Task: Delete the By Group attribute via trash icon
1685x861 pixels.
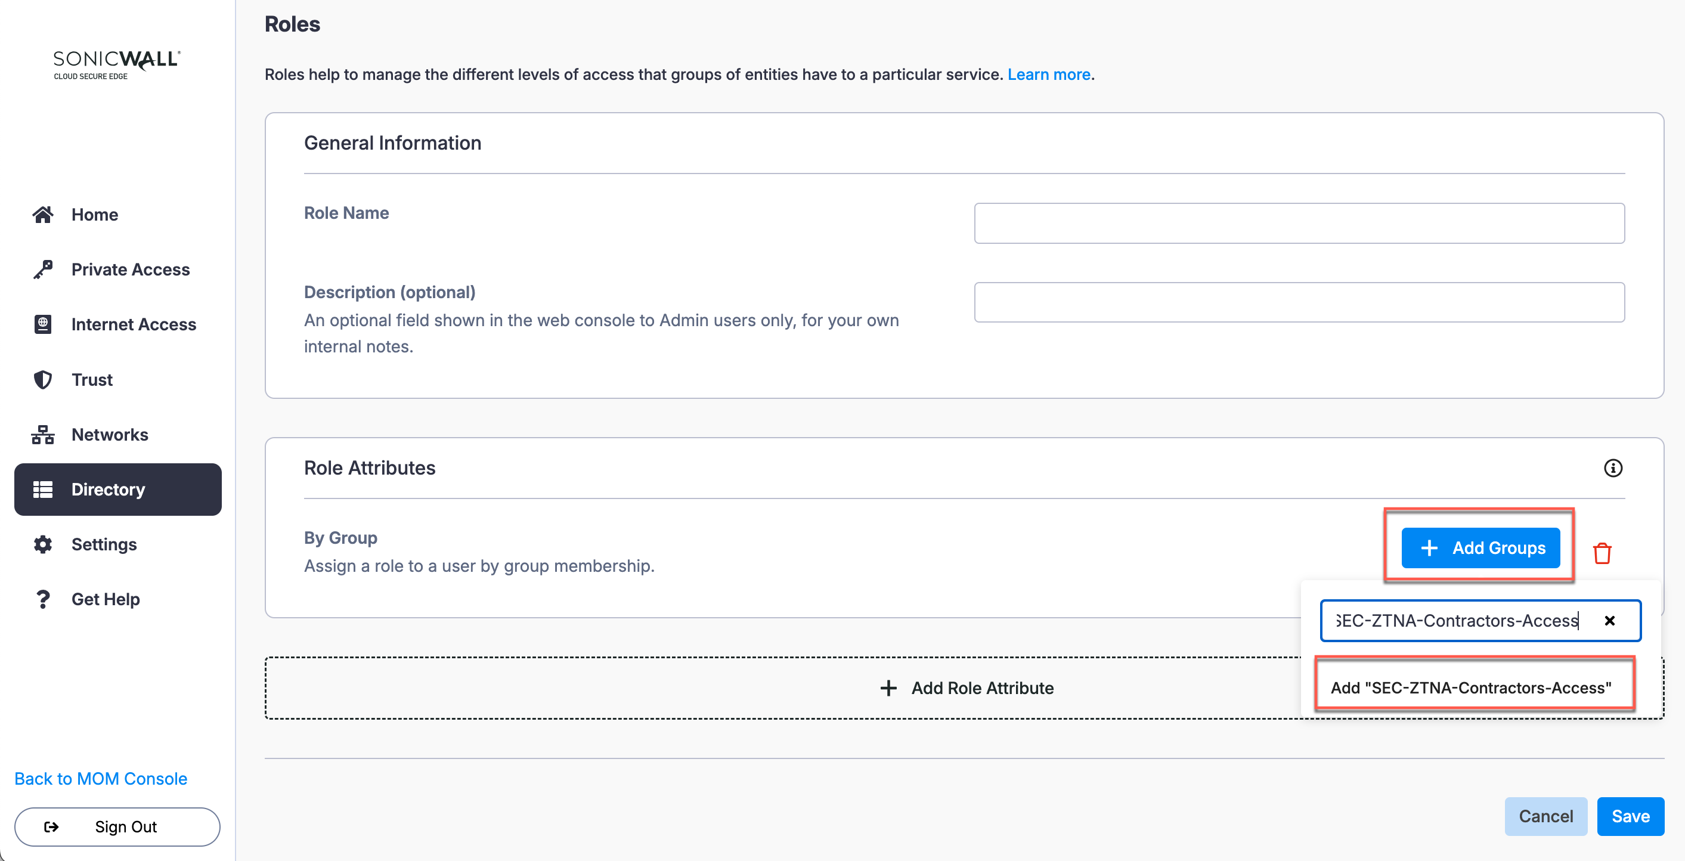Action: pos(1602,553)
